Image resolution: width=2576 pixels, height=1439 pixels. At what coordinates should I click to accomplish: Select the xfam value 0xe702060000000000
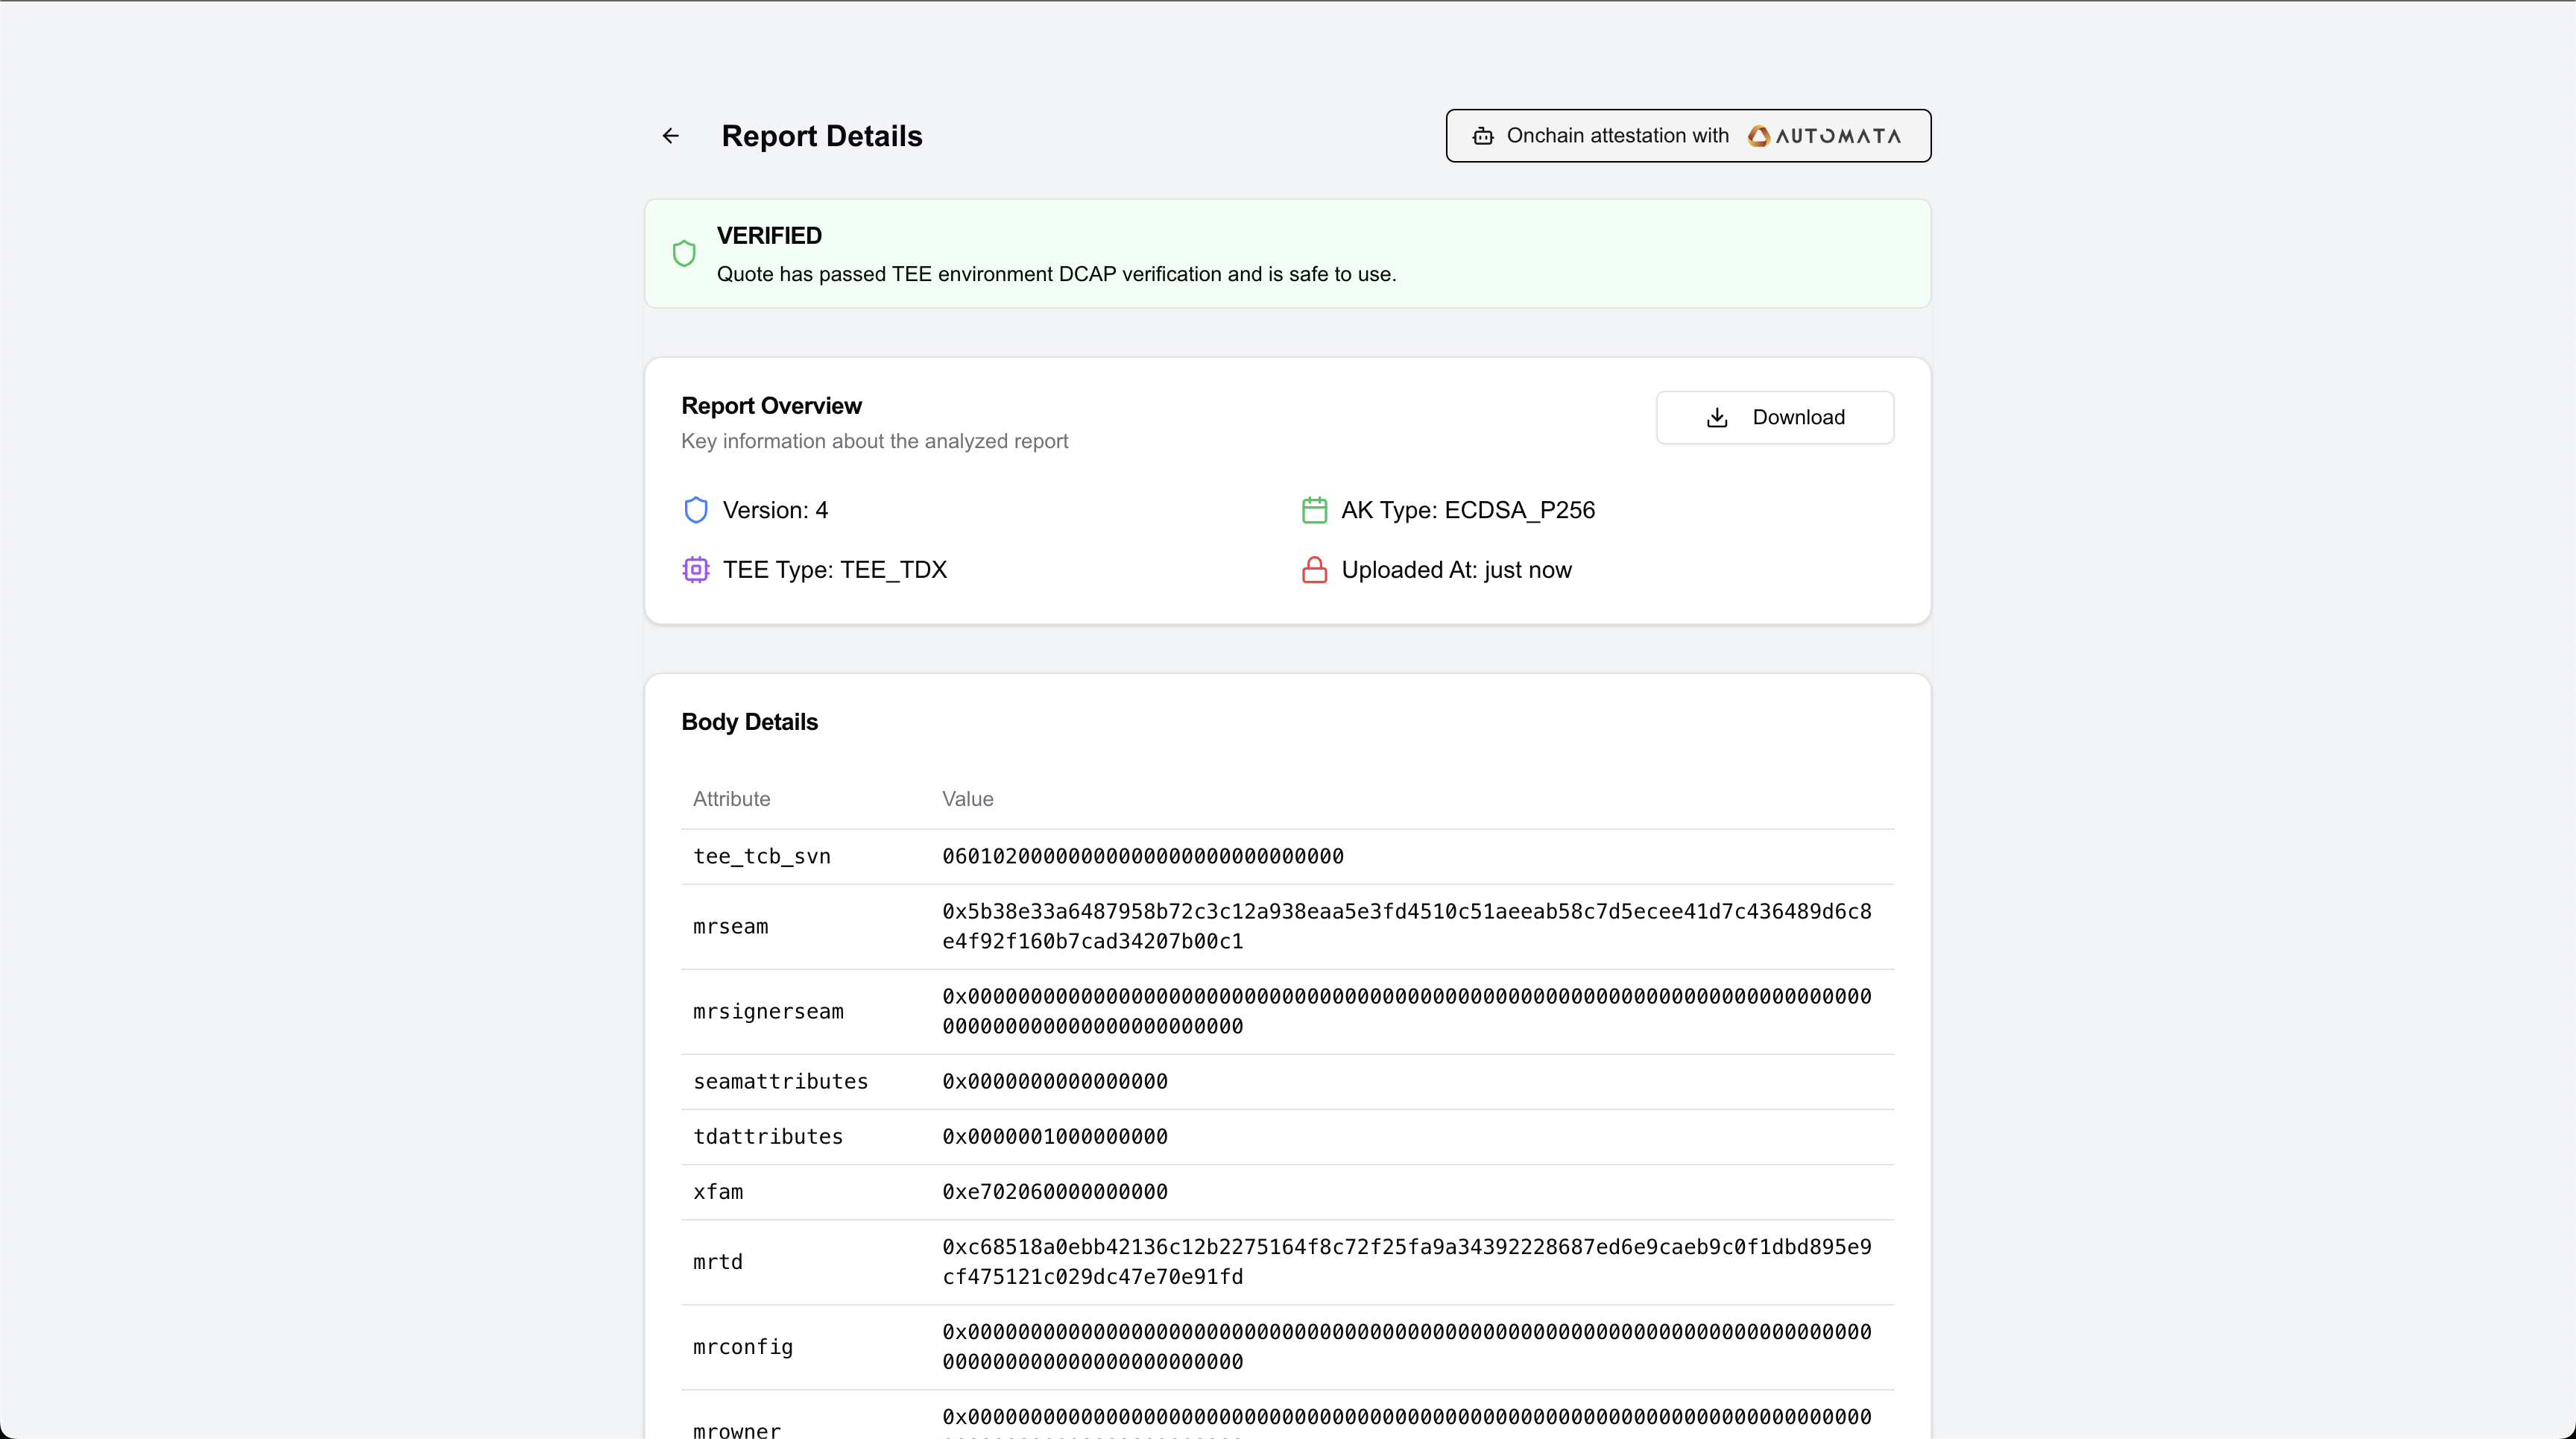[1054, 1192]
